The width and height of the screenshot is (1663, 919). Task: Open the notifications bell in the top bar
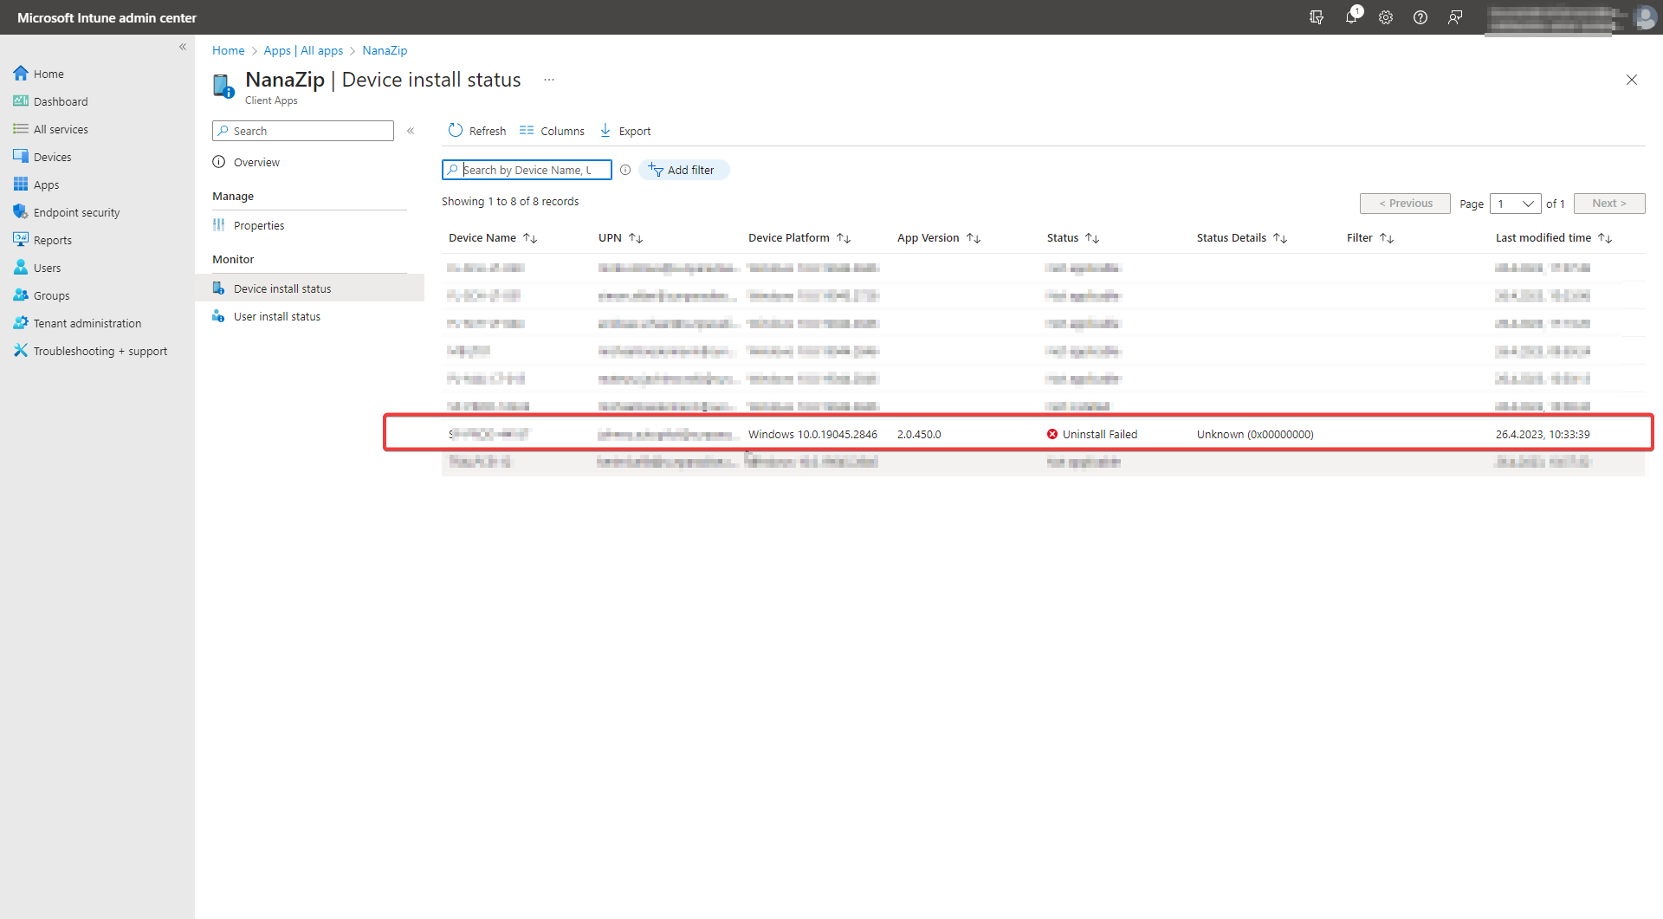coord(1351,17)
